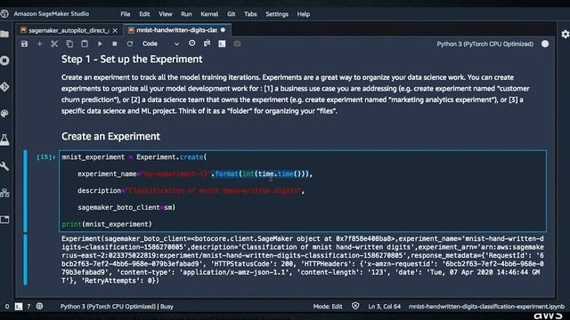Insert a new cell with the plus icon
Screen dimensions: 570x320
(x=39, y=44)
